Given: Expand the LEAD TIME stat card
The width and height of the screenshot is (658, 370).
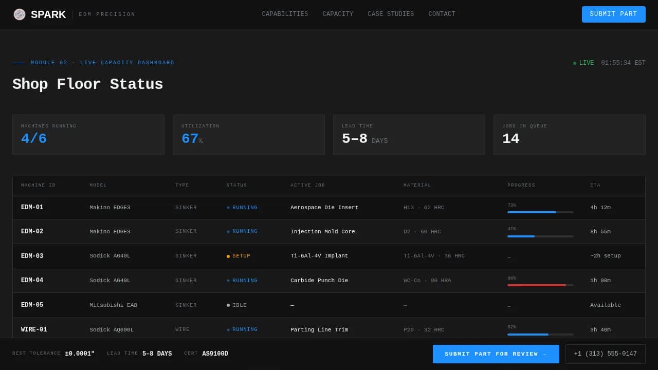Looking at the screenshot, I should click(409, 134).
